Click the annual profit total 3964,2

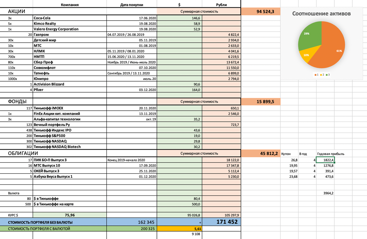pyautogui.click(x=325, y=193)
